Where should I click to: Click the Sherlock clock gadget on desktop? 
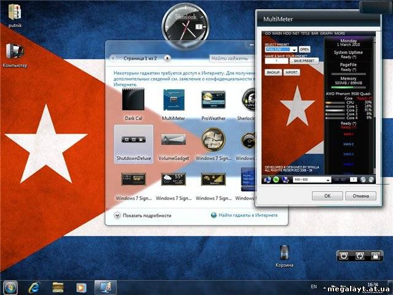tap(185, 26)
